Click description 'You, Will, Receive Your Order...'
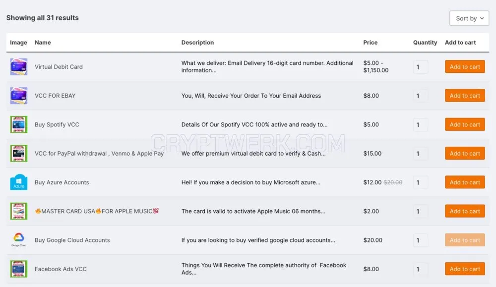 tap(251, 96)
